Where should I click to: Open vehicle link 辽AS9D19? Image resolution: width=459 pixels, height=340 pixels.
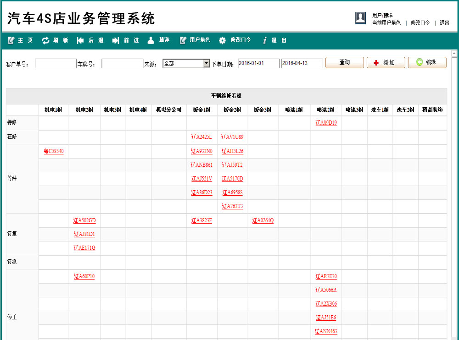(x=326, y=123)
